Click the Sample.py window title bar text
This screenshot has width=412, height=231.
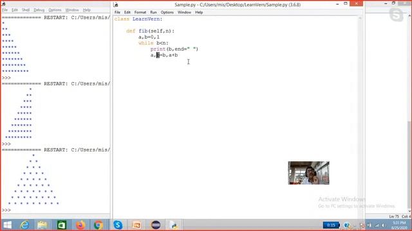tap(238, 4)
